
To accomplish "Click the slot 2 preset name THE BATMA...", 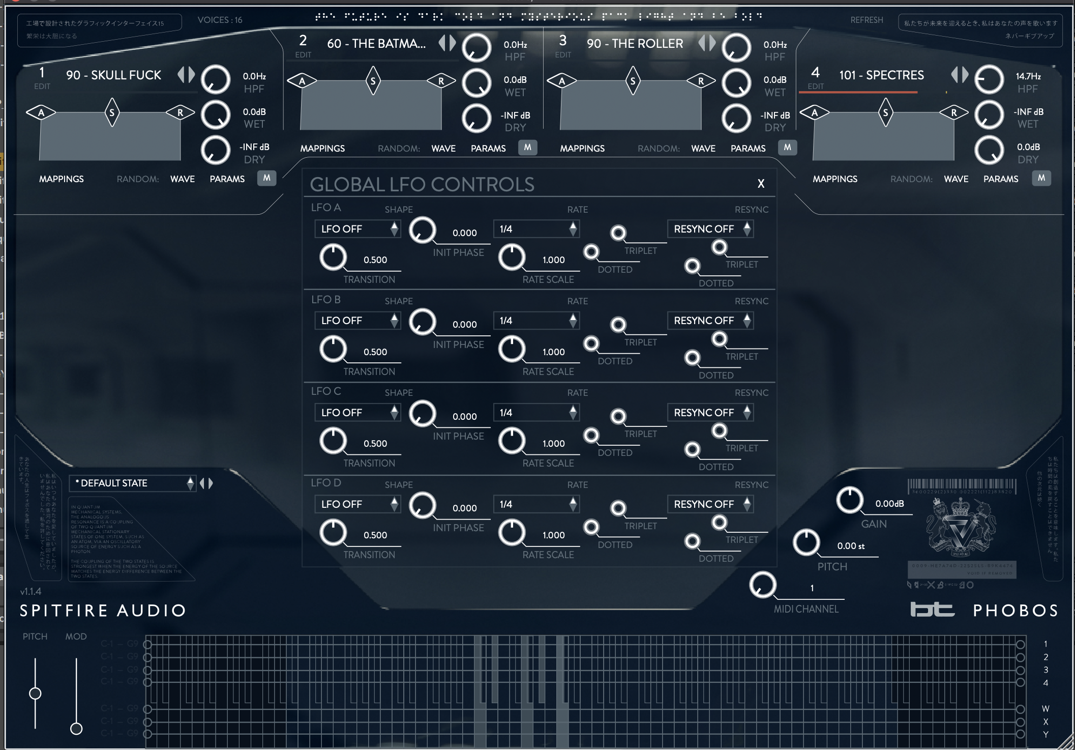I will tap(376, 44).
